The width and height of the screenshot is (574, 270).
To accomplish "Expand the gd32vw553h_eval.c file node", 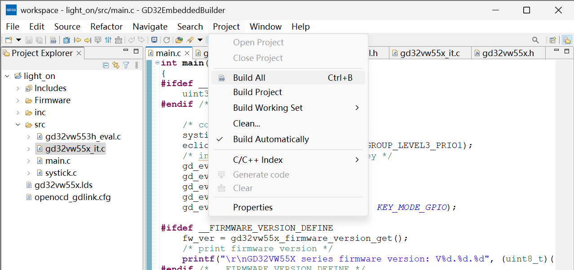I will (29, 137).
